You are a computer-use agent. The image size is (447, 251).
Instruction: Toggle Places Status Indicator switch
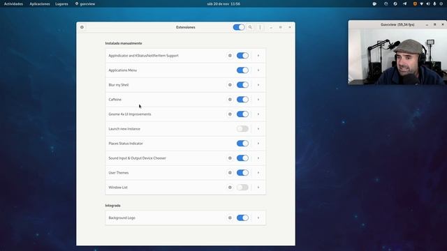[x=242, y=144]
